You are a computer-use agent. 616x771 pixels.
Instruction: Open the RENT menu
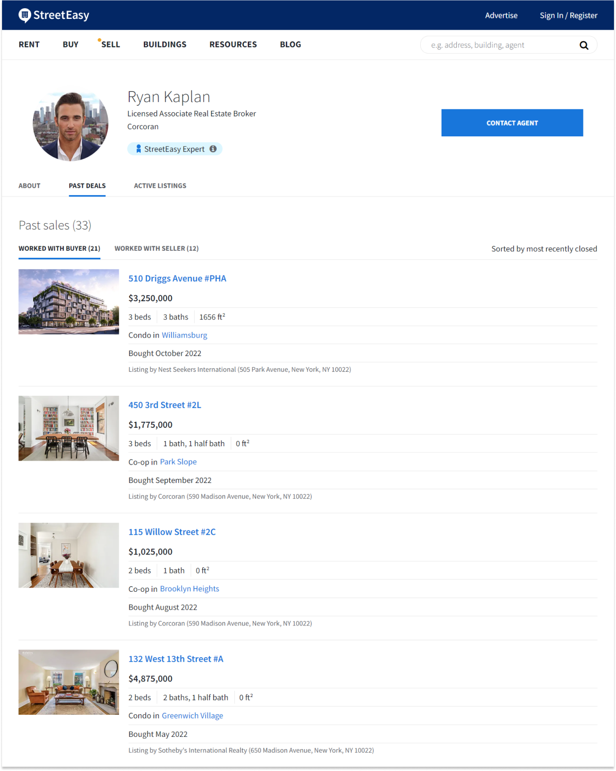(29, 44)
